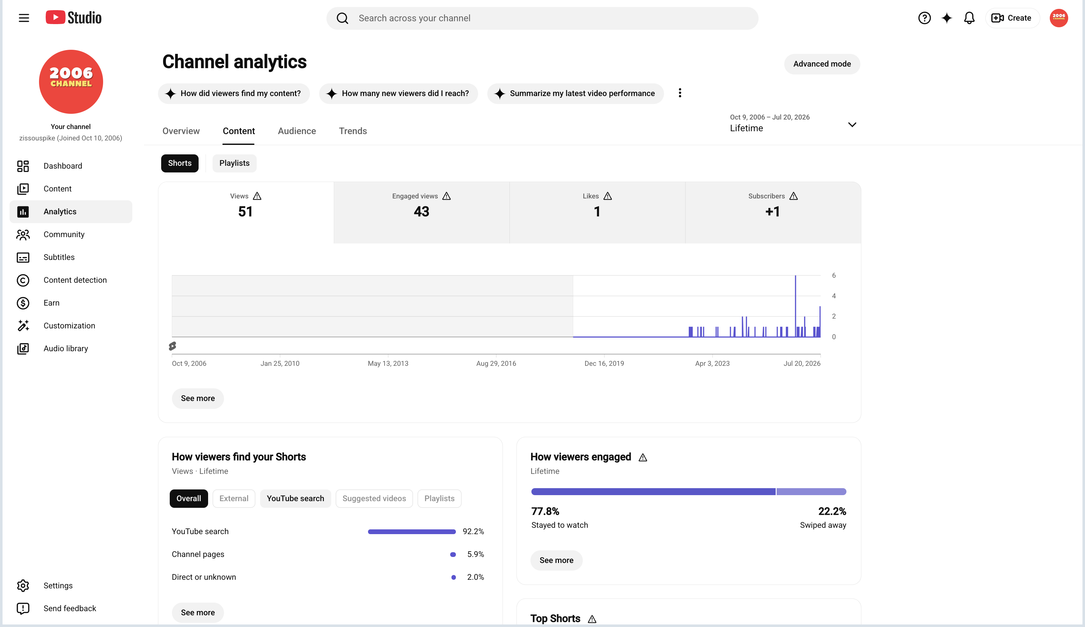This screenshot has height=627, width=1085.
Task: Select the YouTube search traffic chip
Action: click(295, 499)
